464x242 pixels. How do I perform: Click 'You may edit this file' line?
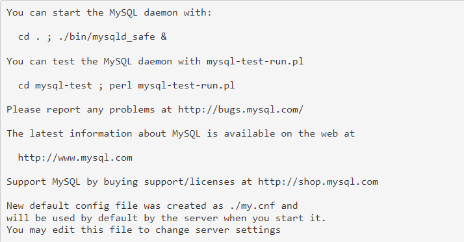tap(144, 230)
